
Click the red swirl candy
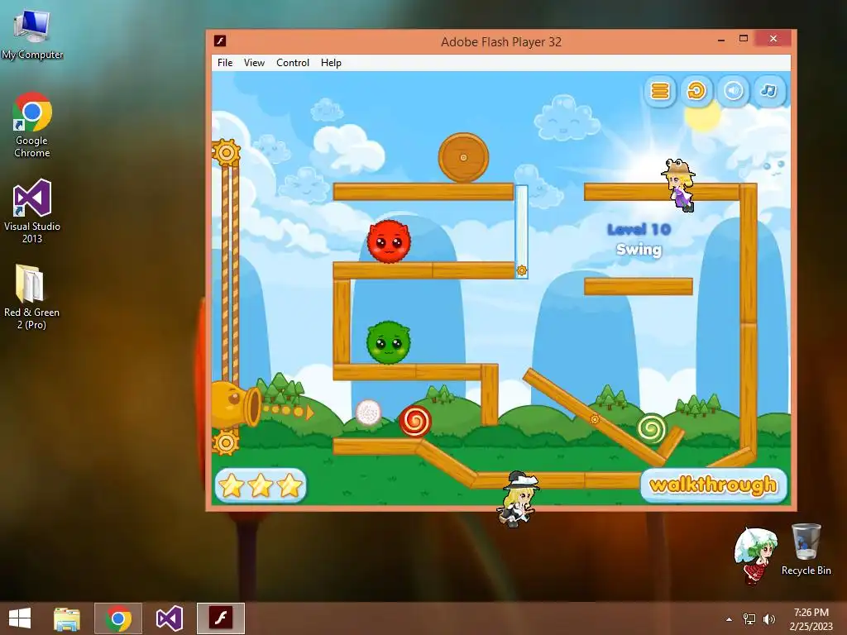[415, 421]
